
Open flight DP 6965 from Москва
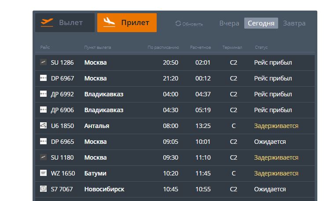click(175, 142)
